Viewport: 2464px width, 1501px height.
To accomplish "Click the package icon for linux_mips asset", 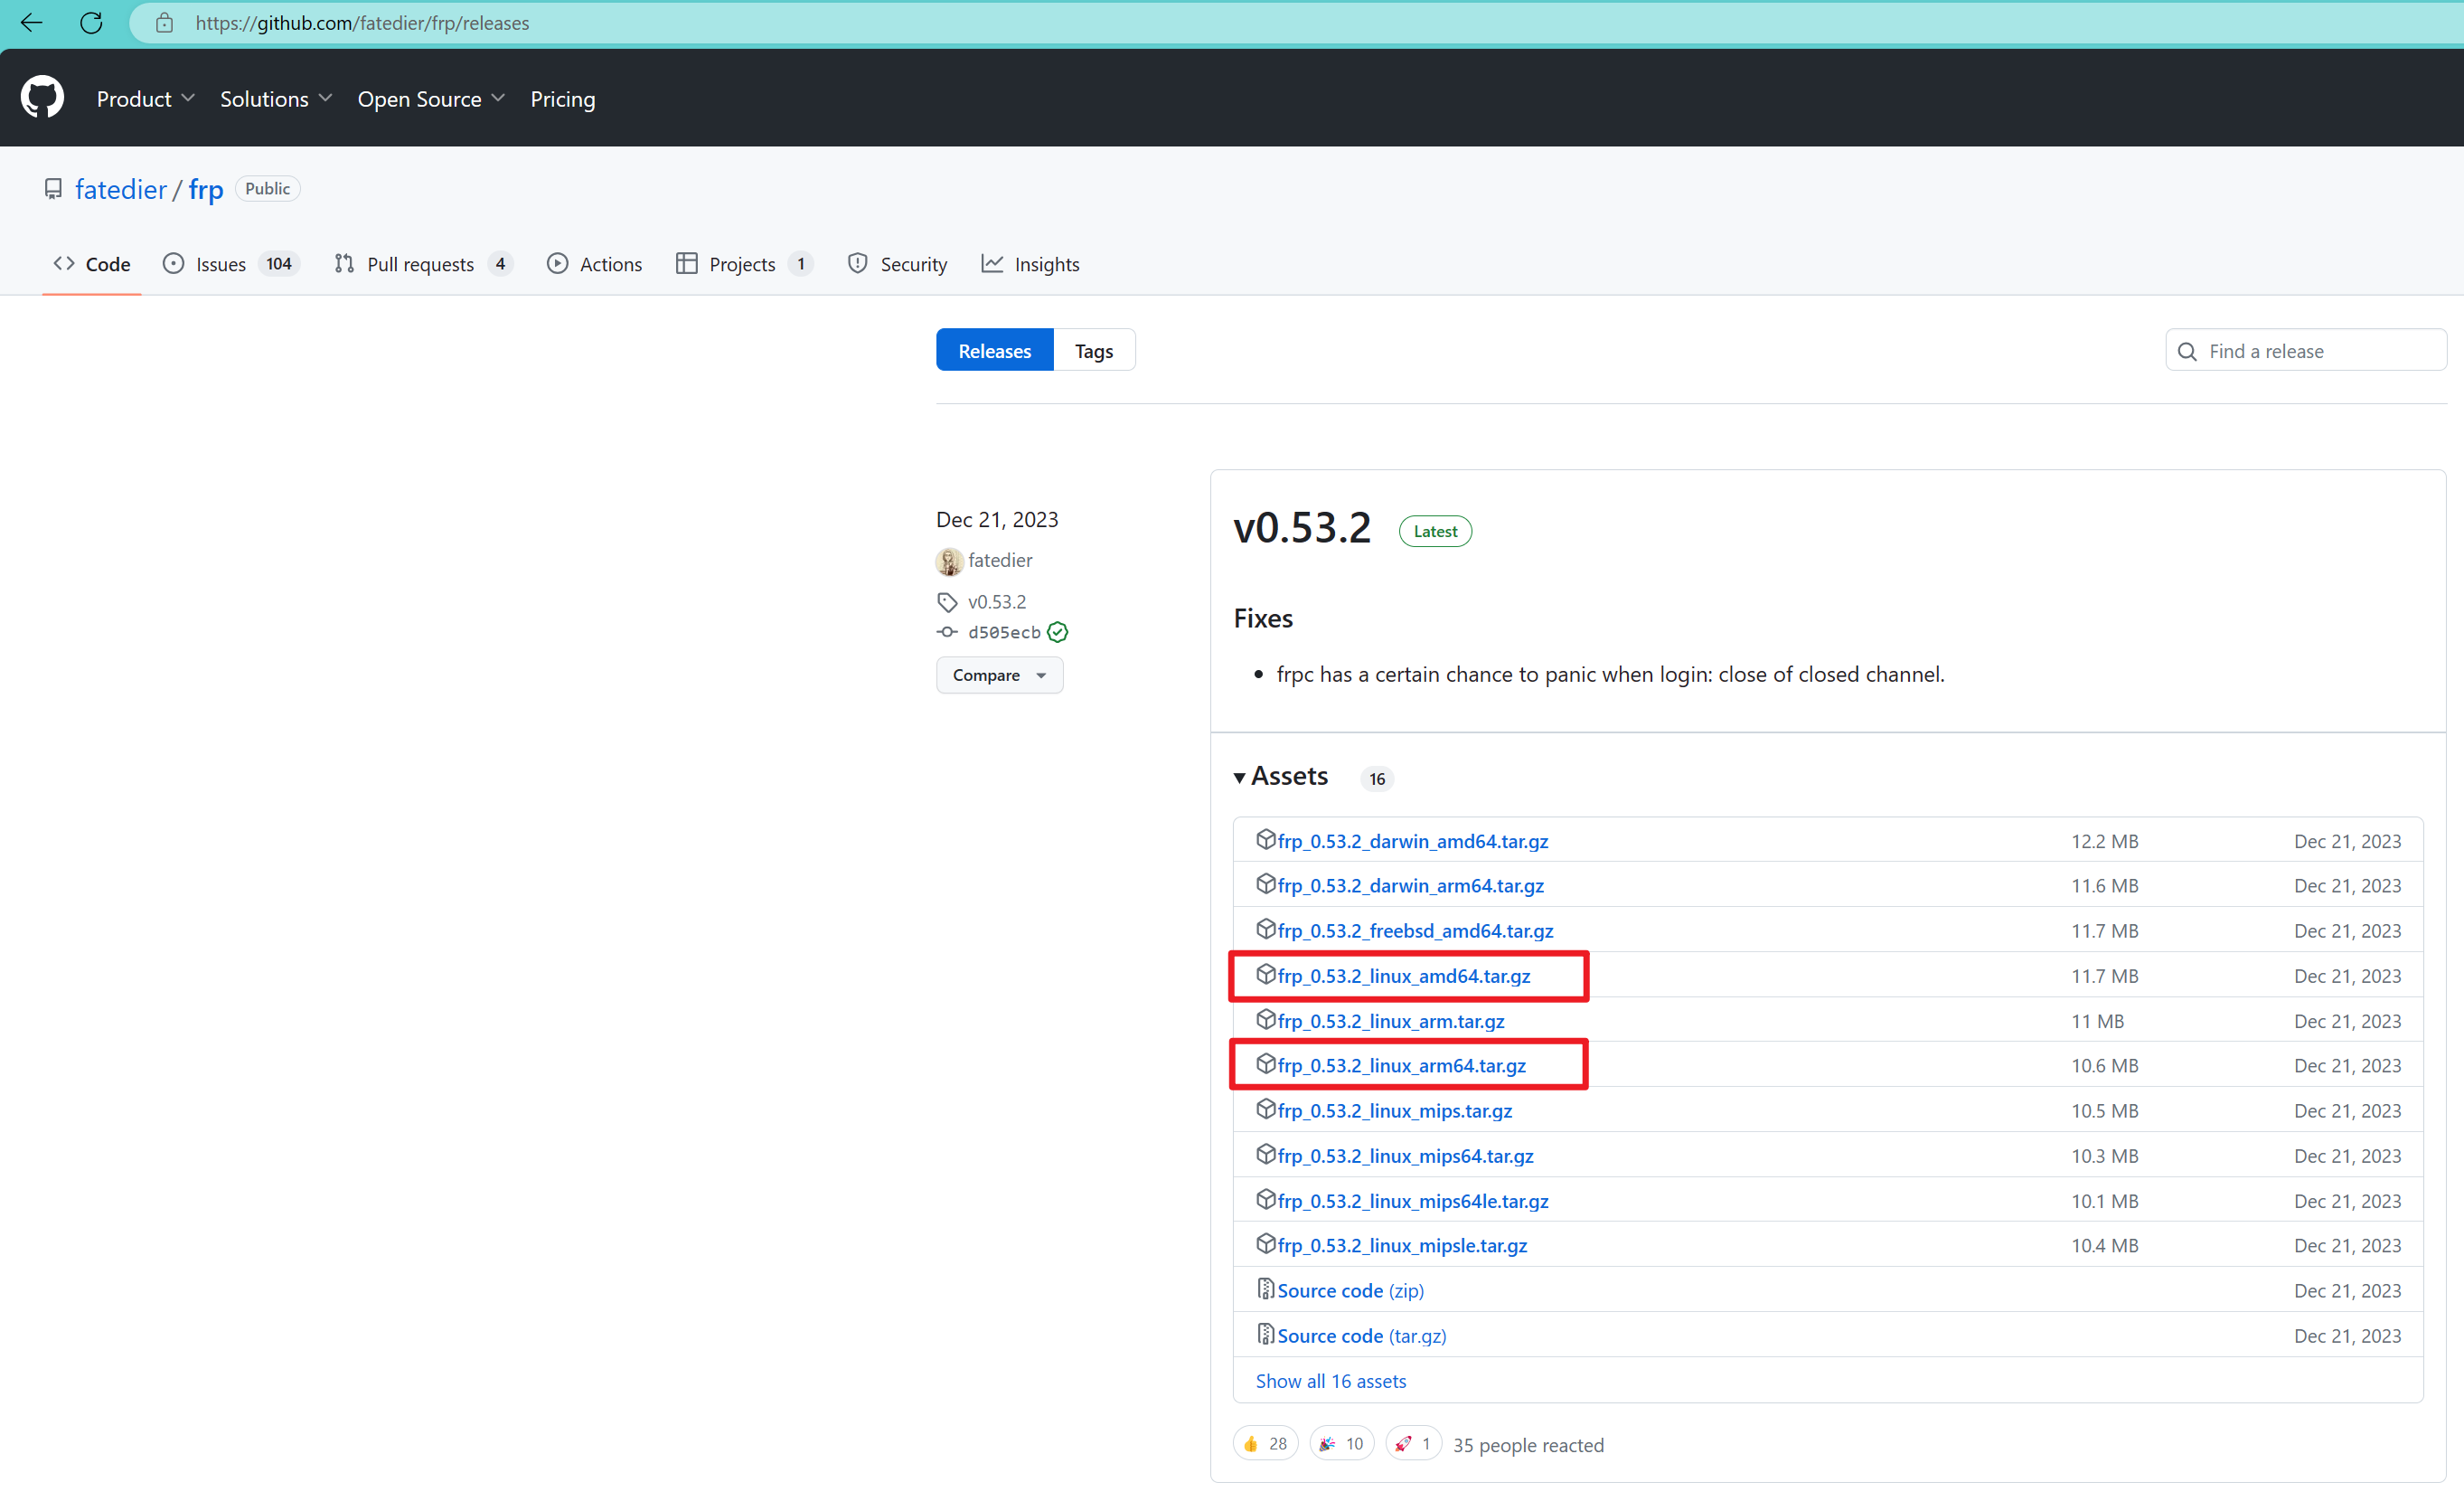I will click(x=1265, y=1109).
